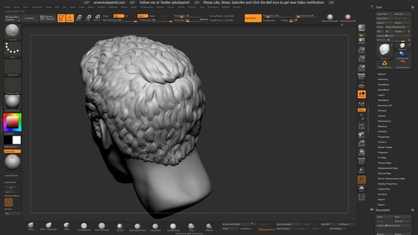Open LightBox browser
The height and width of the screenshot is (235, 418).
pos(29,18)
